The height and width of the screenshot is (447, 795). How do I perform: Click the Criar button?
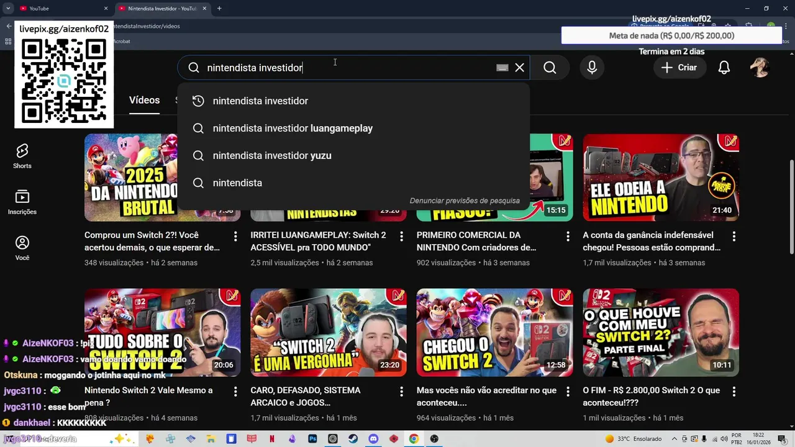click(679, 68)
